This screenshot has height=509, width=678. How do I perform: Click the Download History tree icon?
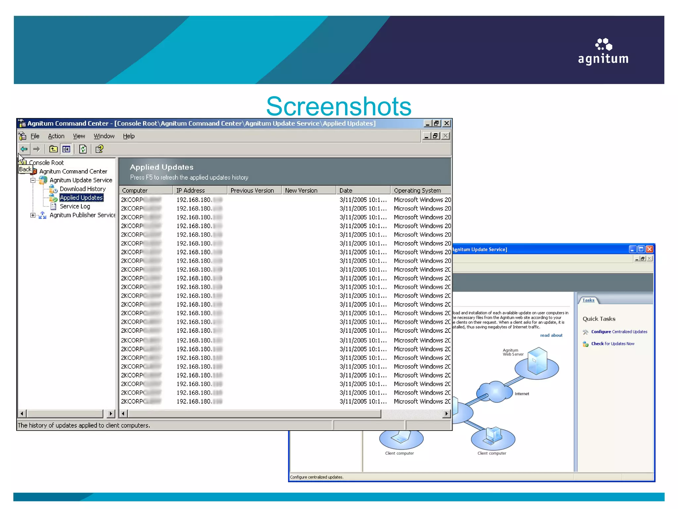point(53,189)
